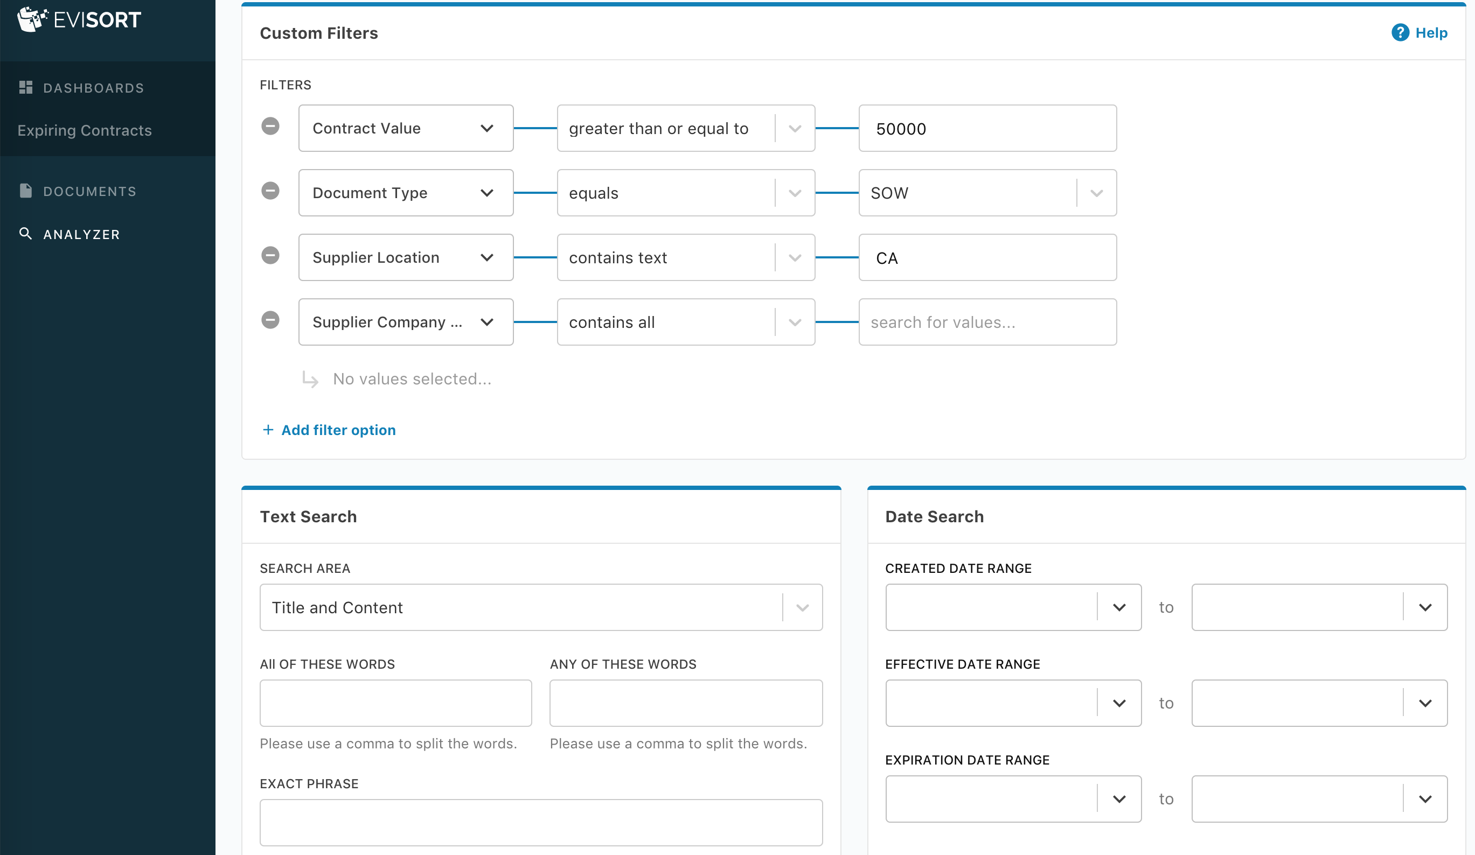Click the Analyzer magnifier icon

tap(25, 234)
